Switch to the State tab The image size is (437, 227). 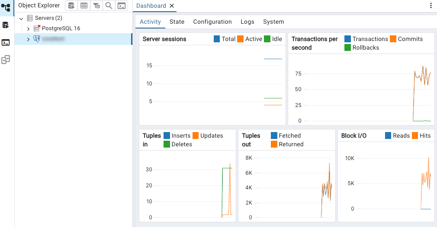coord(177,22)
